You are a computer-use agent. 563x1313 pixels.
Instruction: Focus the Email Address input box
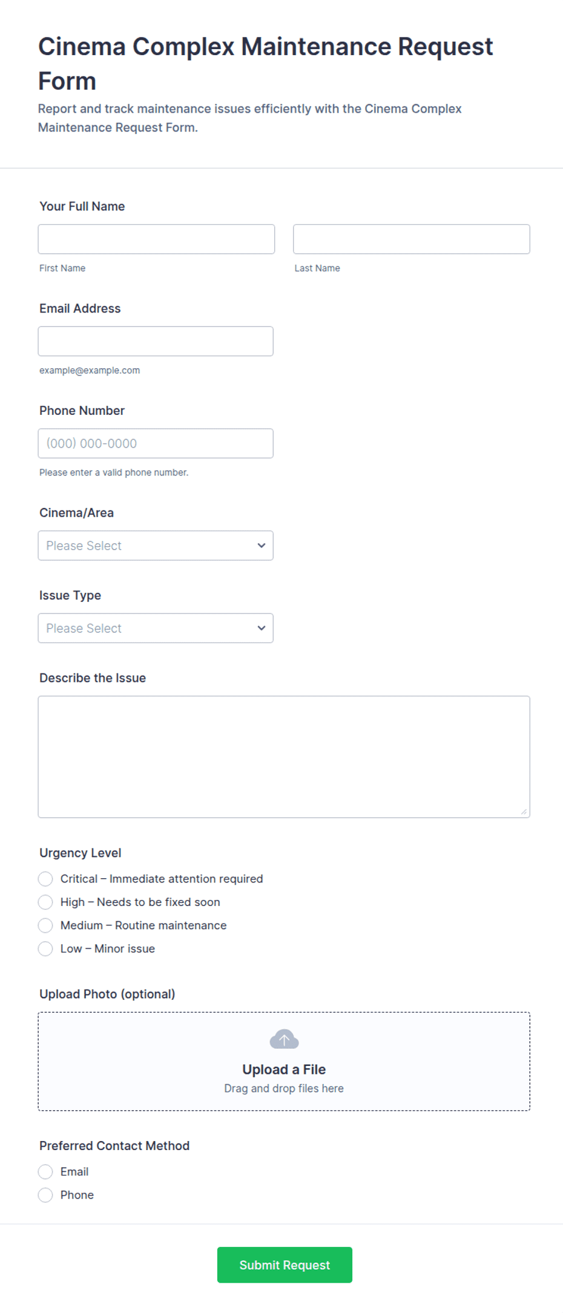(156, 342)
